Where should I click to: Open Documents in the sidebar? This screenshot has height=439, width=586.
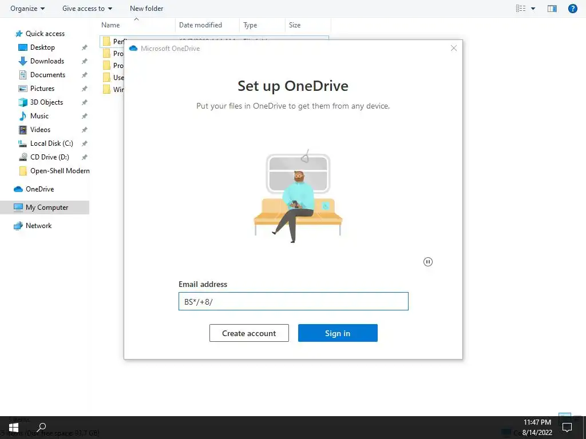click(x=47, y=75)
